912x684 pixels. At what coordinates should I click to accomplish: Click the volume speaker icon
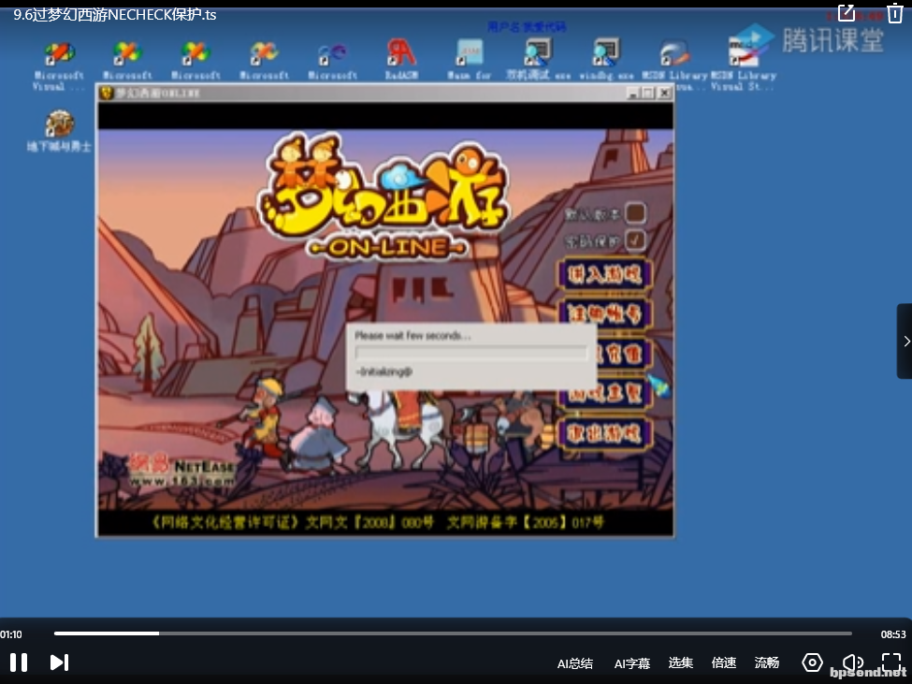[852, 662]
